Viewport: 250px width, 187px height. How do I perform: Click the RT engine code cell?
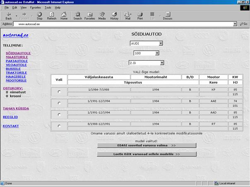(x=213, y=124)
